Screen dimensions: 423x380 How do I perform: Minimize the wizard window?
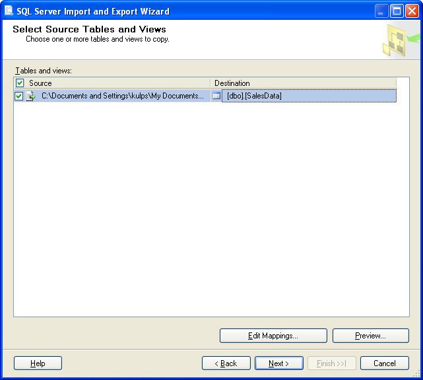pyautogui.click(x=381, y=11)
